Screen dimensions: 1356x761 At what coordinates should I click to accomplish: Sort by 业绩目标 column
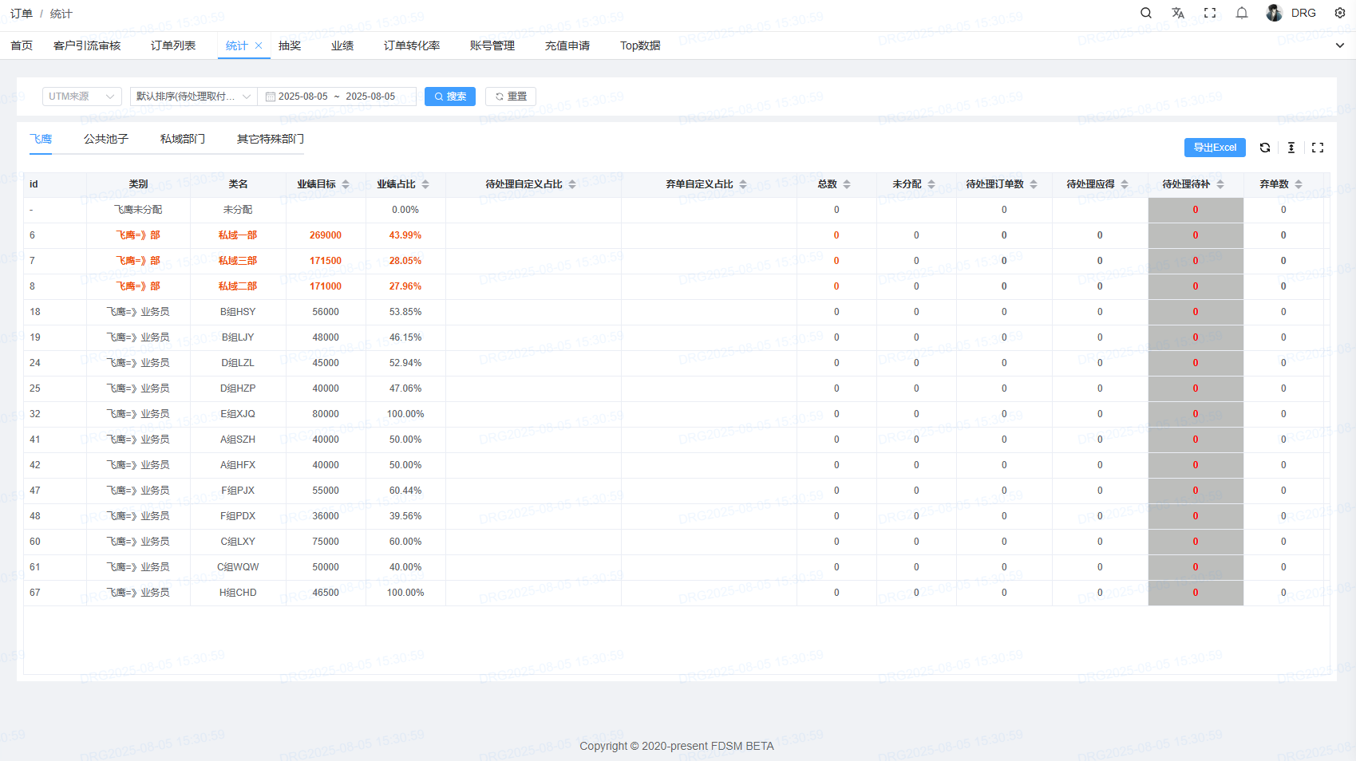coord(346,184)
